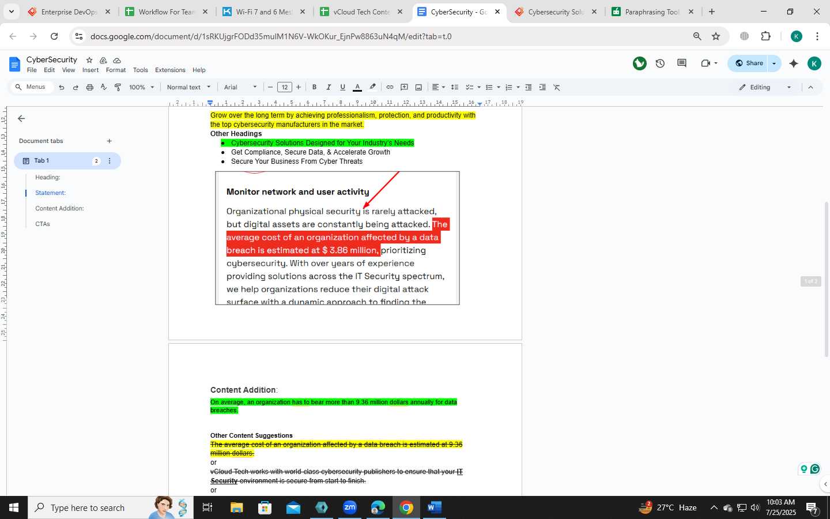This screenshot has height=519, width=830.
Task: Open the Tools menu
Action: tap(141, 70)
